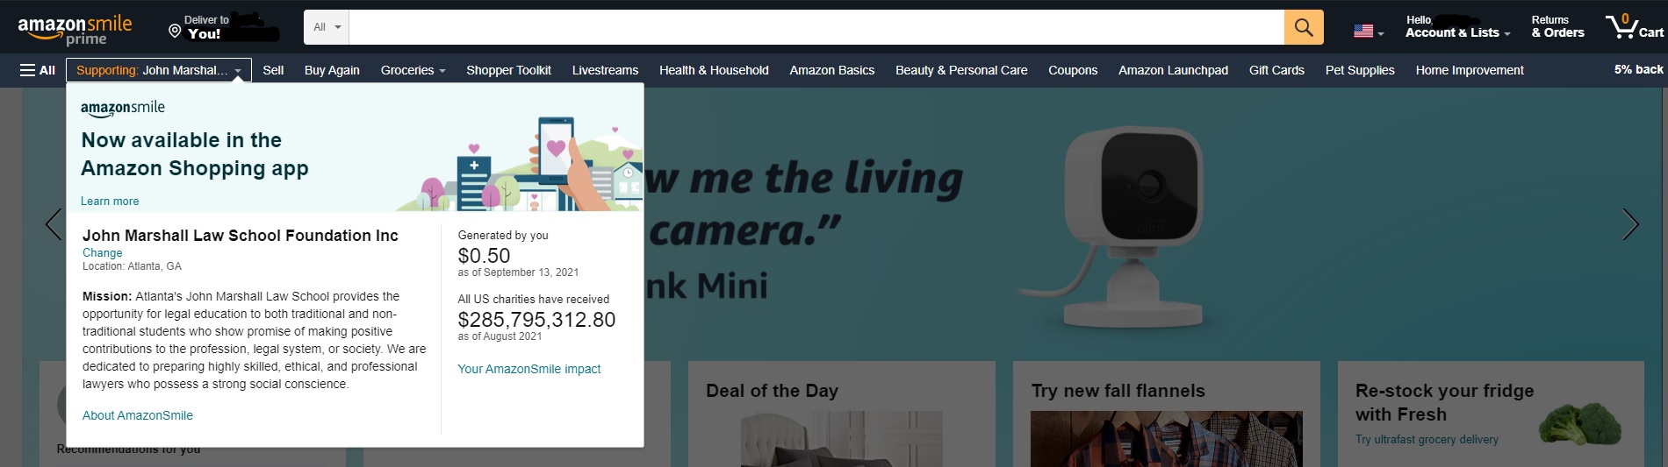Click the broccoli Fresh image

pos(1580,423)
